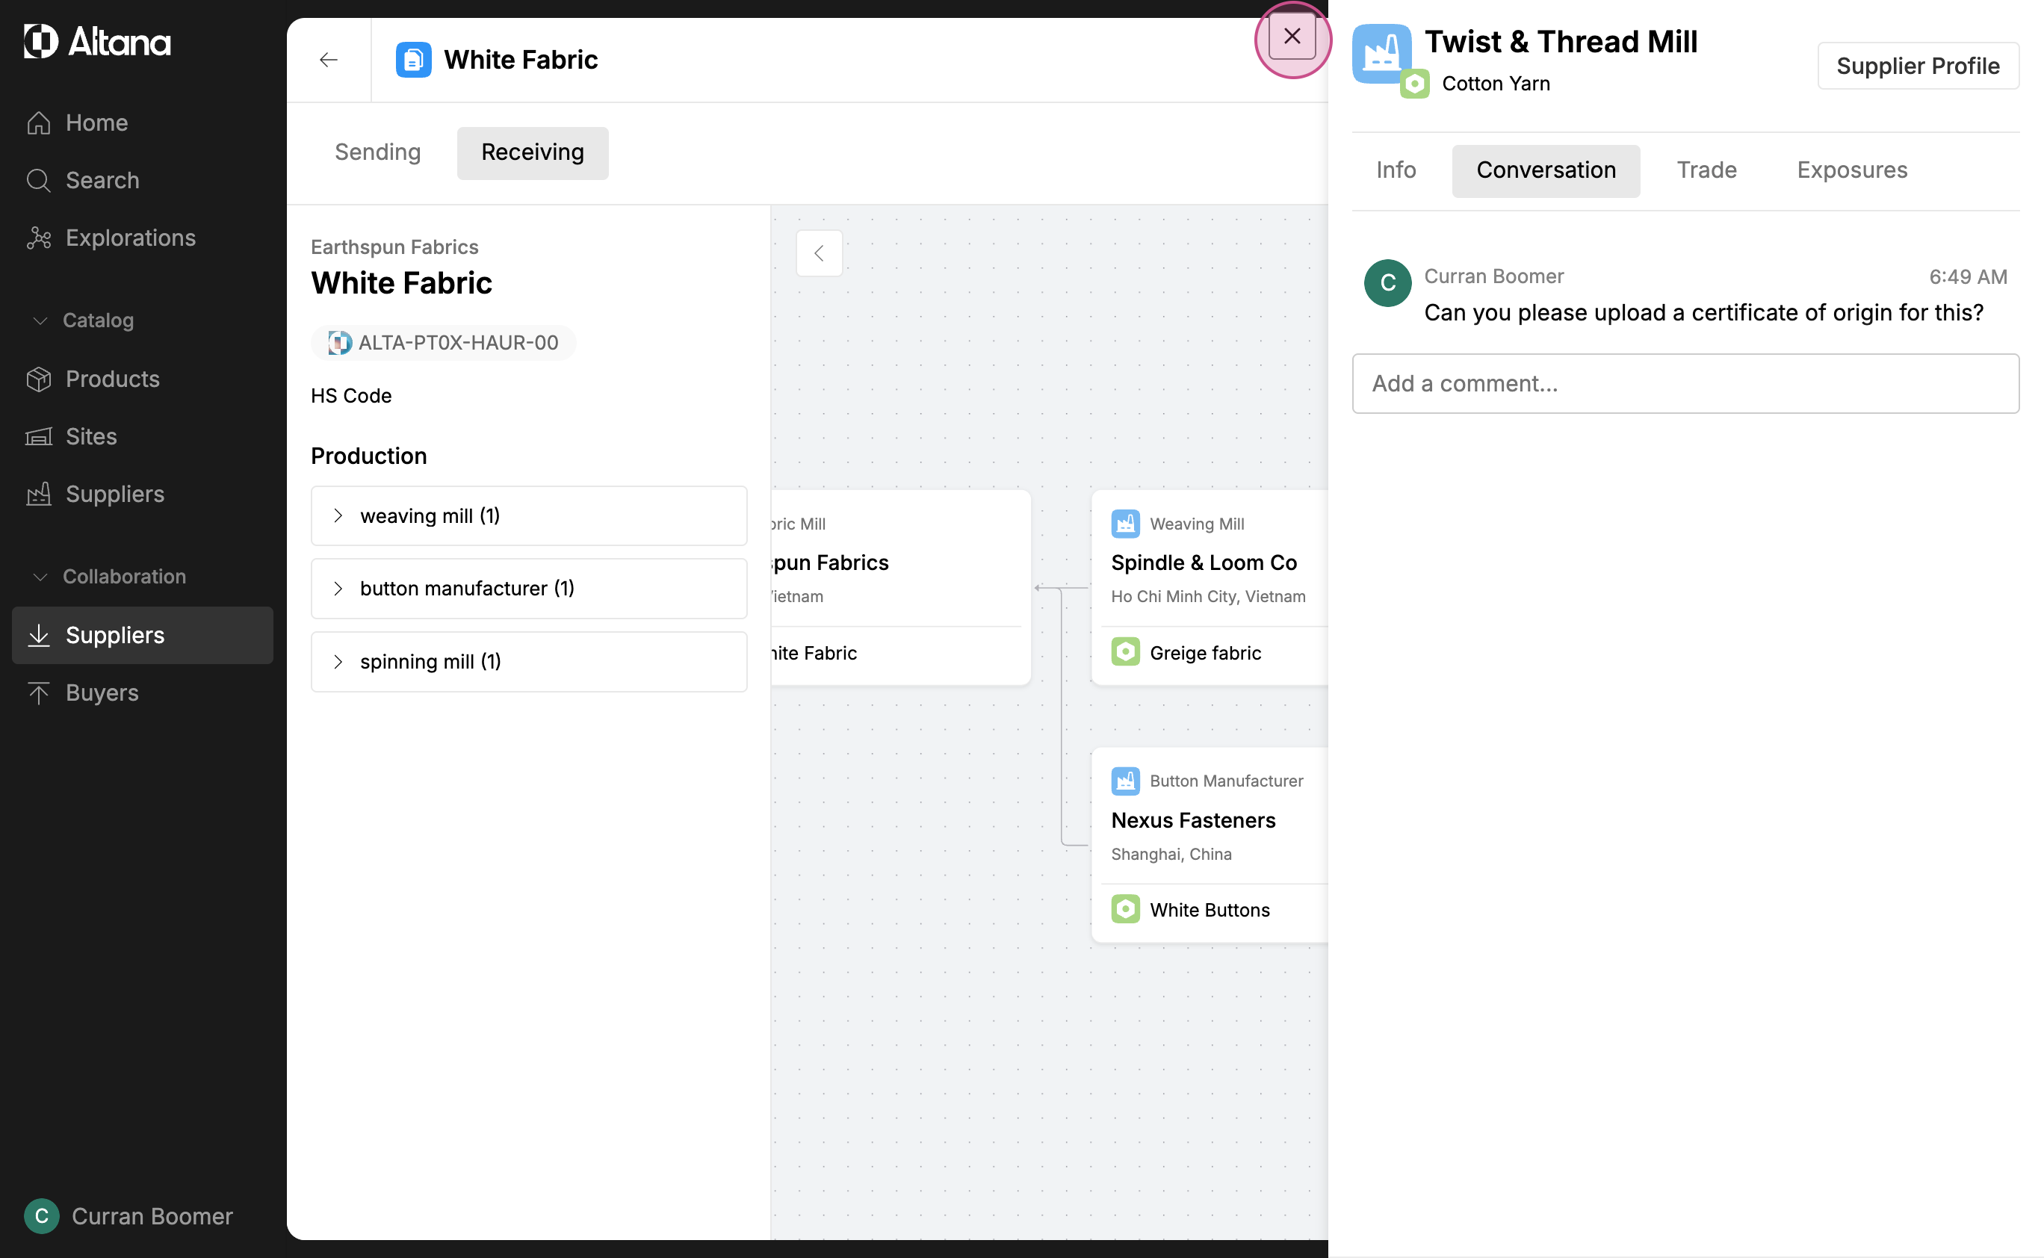This screenshot has height=1258, width=2044.
Task: Go to Products in Catalog
Action: (x=112, y=379)
